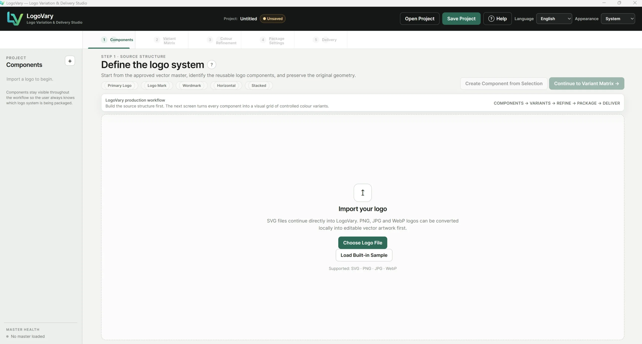
Task: Open the Appearance dropdown set to System
Action: pos(618,19)
